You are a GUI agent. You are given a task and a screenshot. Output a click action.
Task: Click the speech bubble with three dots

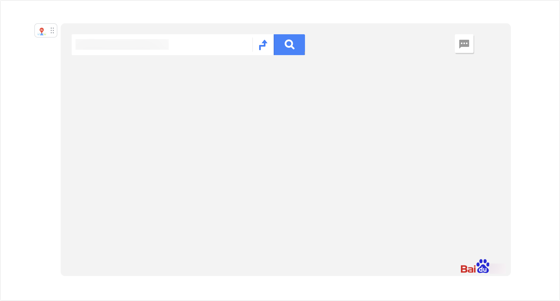tap(464, 44)
